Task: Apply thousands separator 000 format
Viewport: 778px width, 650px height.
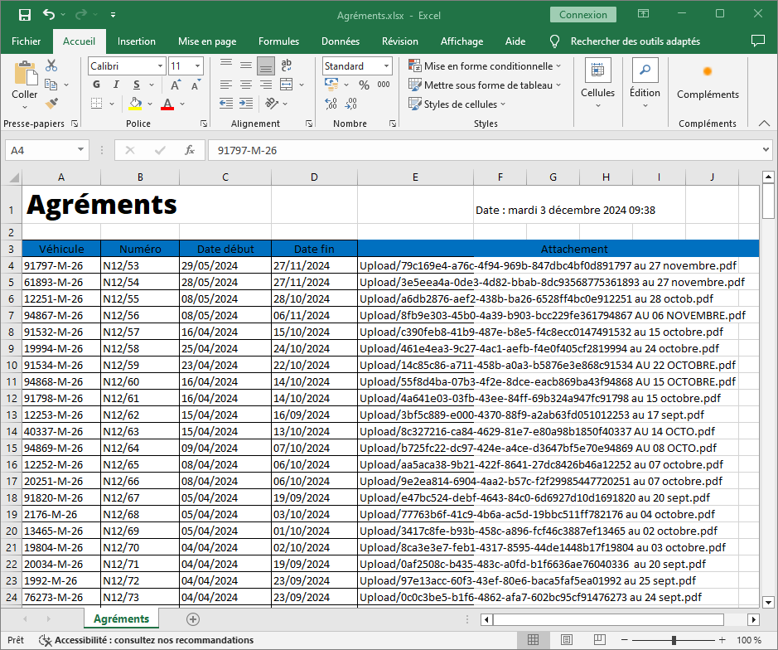Action: click(384, 85)
